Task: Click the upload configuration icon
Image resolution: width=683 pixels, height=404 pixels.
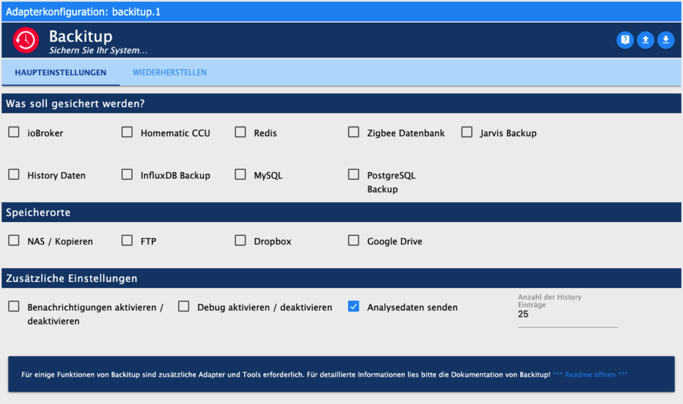Action: 646,40
